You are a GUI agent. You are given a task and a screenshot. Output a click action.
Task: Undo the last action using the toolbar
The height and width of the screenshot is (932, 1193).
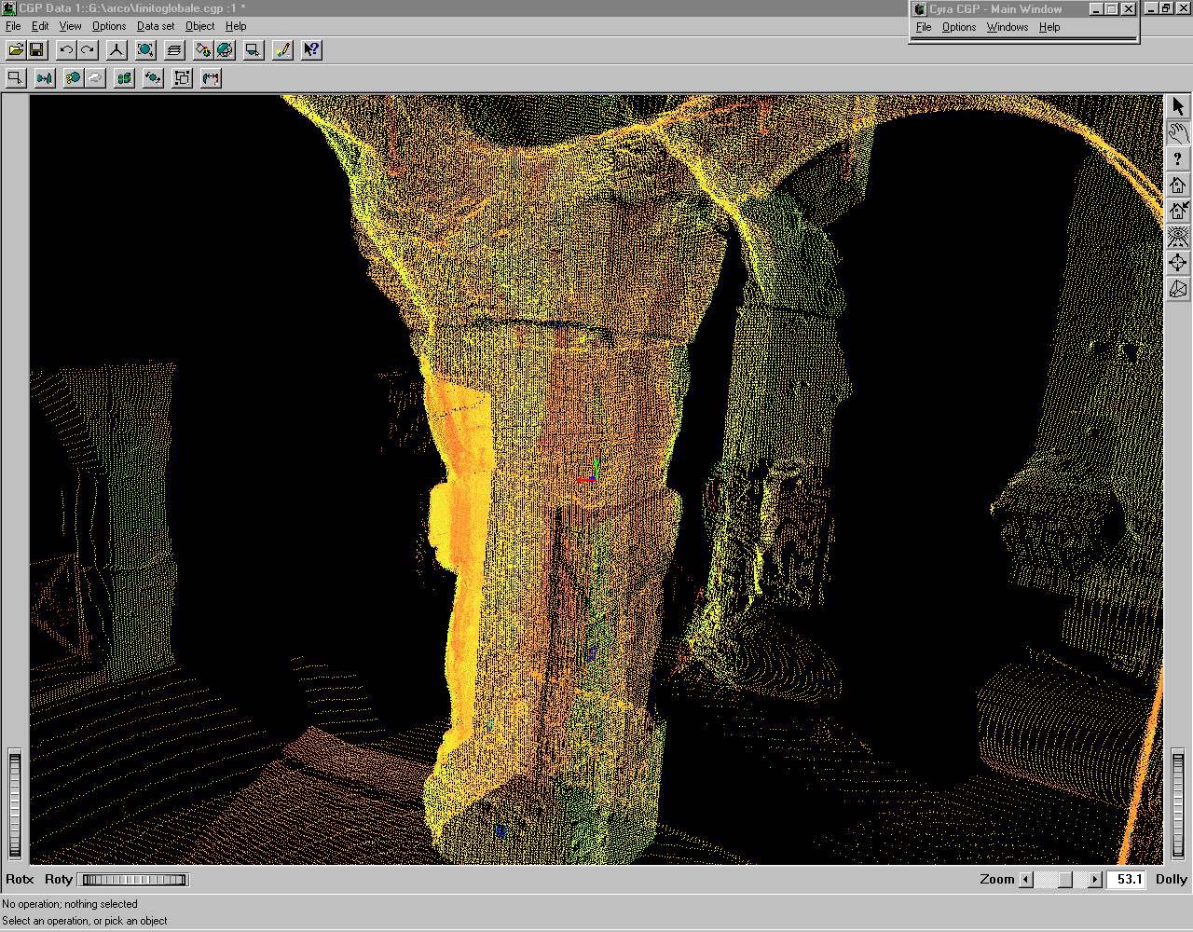click(x=66, y=50)
